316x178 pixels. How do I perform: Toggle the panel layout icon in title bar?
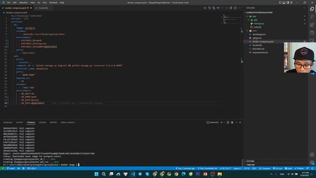[x=284, y=2]
